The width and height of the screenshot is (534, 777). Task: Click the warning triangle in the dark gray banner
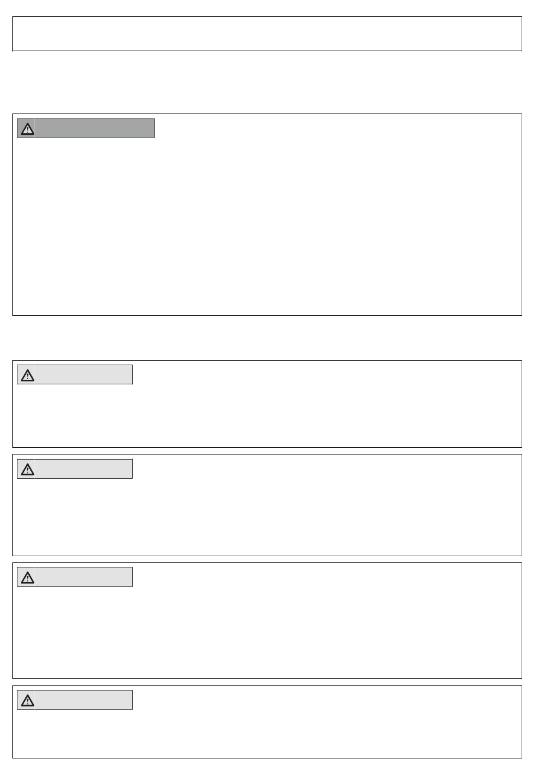(x=27, y=129)
